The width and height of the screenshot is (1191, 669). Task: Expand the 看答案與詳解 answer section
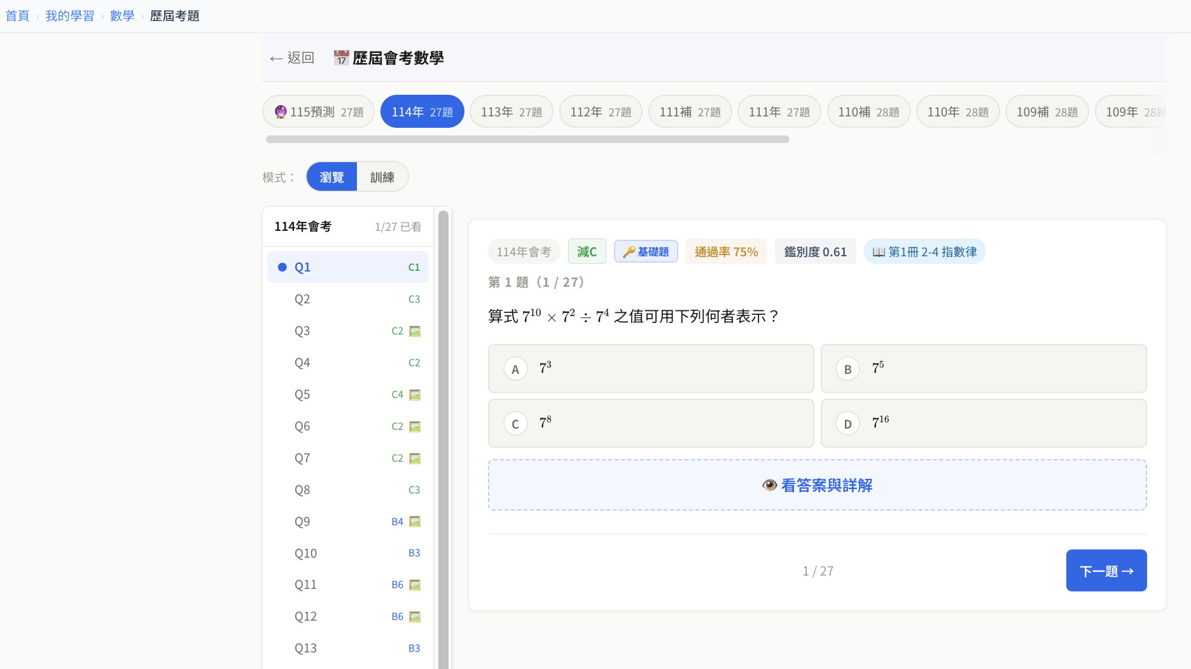pyautogui.click(x=817, y=485)
